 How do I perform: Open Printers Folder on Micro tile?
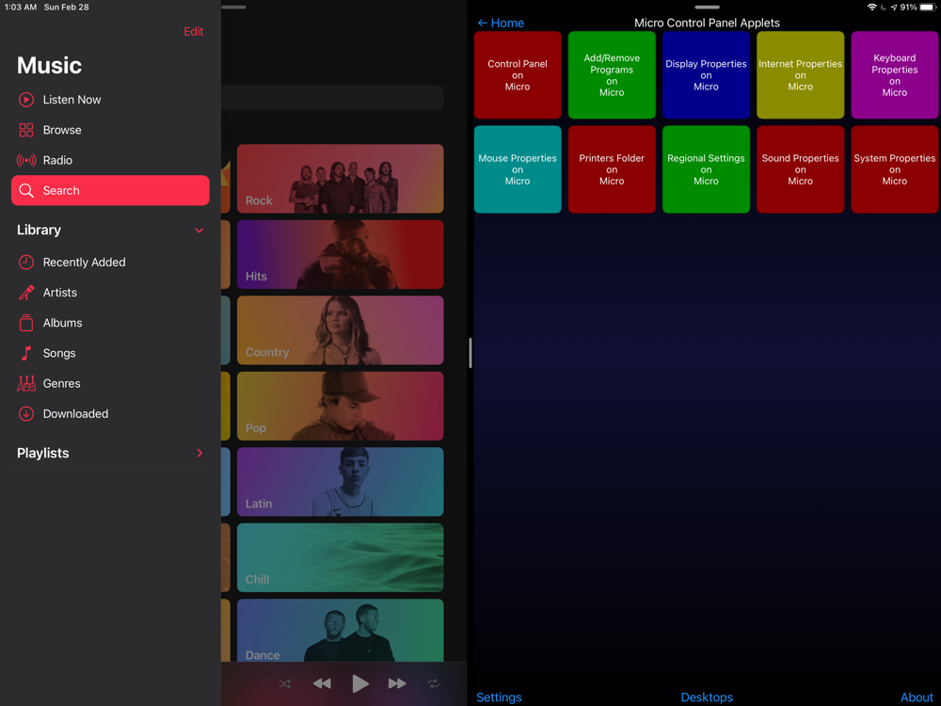pos(612,169)
